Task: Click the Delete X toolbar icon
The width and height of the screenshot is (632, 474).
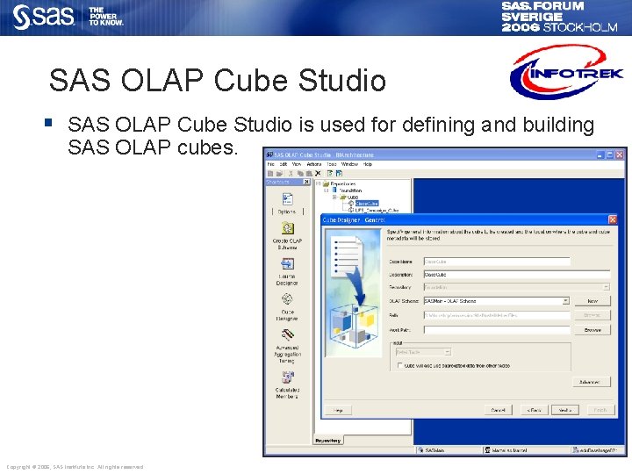Action: (318, 173)
